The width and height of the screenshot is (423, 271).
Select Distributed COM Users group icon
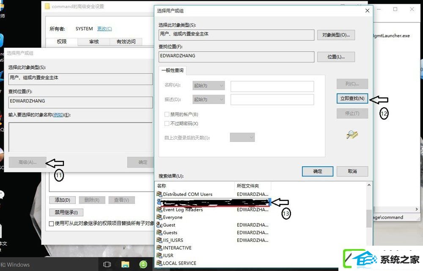click(159, 194)
